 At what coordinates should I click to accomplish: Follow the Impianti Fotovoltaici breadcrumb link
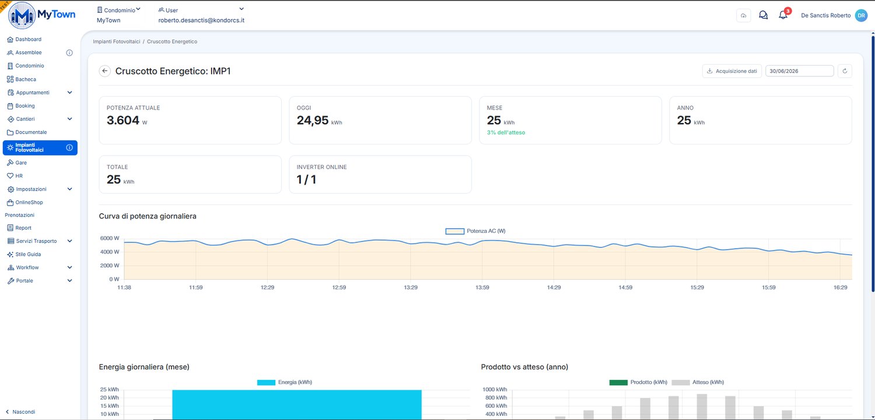(116, 42)
